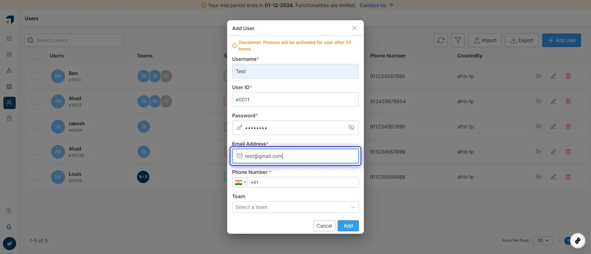Open chat support floating icon

coord(578,241)
